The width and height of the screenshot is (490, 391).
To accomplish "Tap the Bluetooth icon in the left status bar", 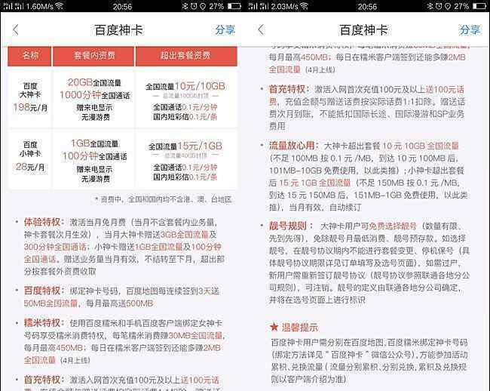I will click(185, 6).
